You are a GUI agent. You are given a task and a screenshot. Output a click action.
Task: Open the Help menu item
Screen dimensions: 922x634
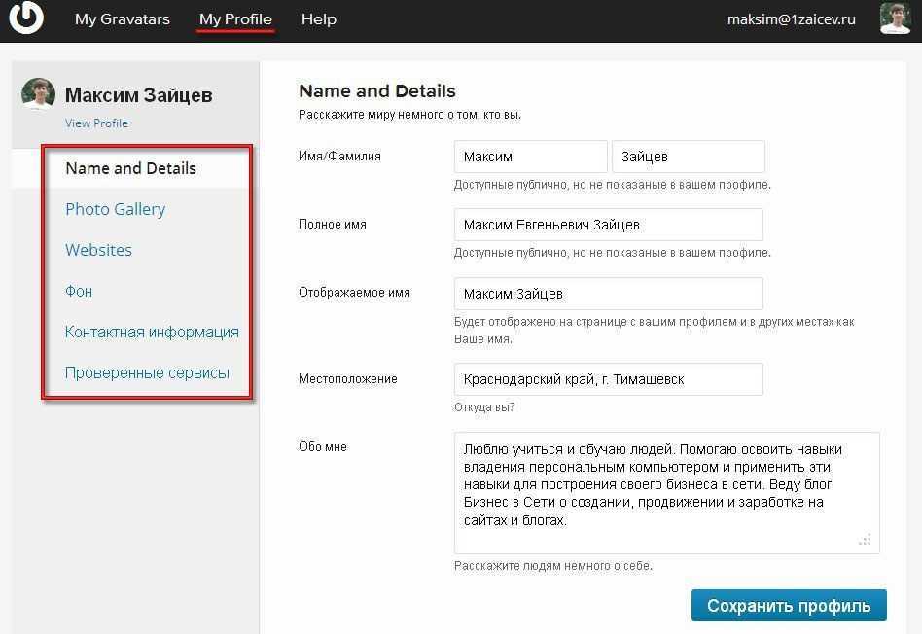click(x=318, y=19)
